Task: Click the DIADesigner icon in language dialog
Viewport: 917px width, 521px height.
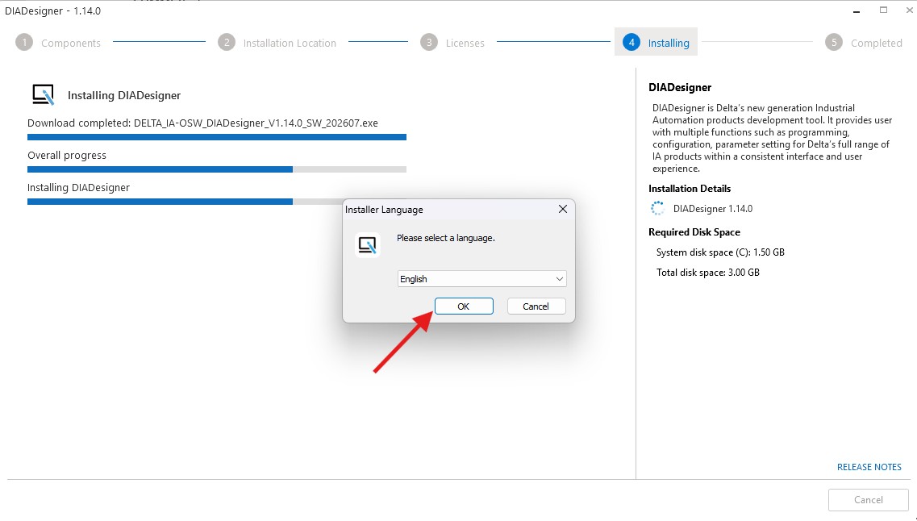Action: click(x=367, y=245)
